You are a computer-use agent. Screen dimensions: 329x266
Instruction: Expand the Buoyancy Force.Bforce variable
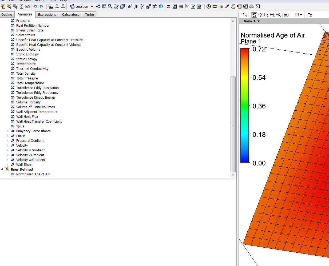7,131
